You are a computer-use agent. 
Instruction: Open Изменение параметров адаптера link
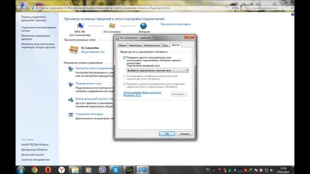35,37
